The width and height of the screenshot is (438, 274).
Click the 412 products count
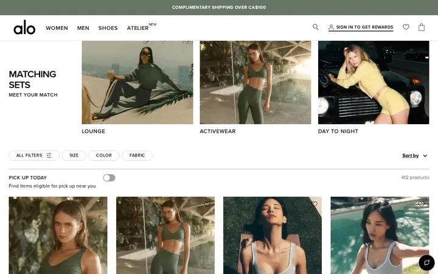click(415, 178)
